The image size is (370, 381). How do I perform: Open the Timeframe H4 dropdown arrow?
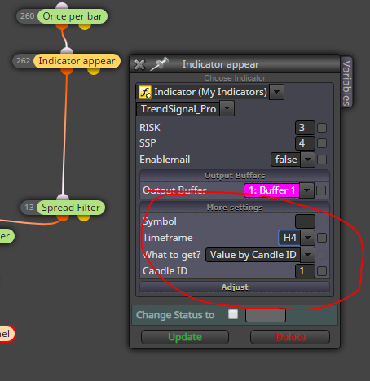coord(307,238)
